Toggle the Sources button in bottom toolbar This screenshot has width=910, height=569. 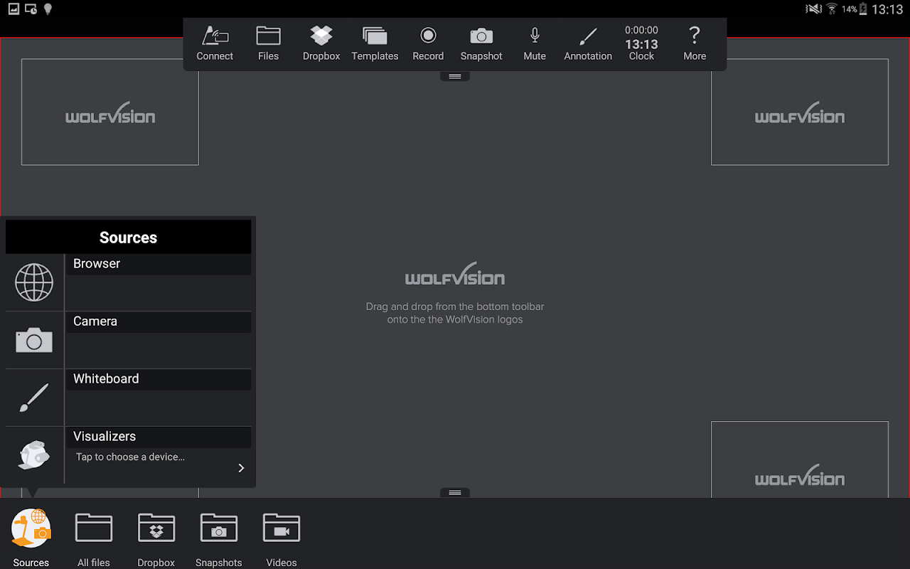click(31, 537)
